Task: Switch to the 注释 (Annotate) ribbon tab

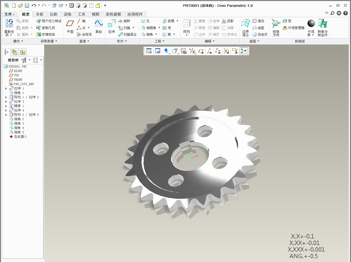Action: 53,14
